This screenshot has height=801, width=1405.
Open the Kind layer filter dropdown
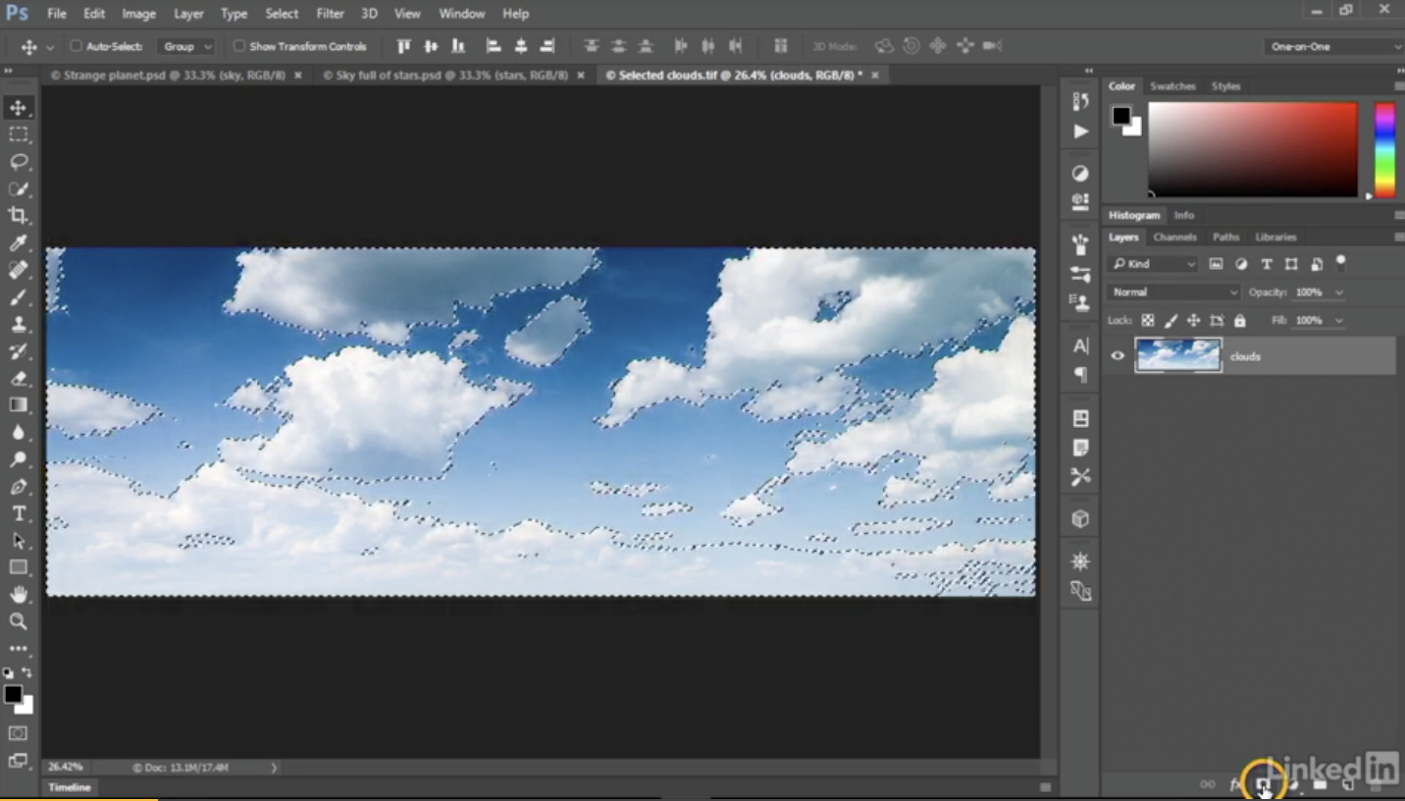1154,264
